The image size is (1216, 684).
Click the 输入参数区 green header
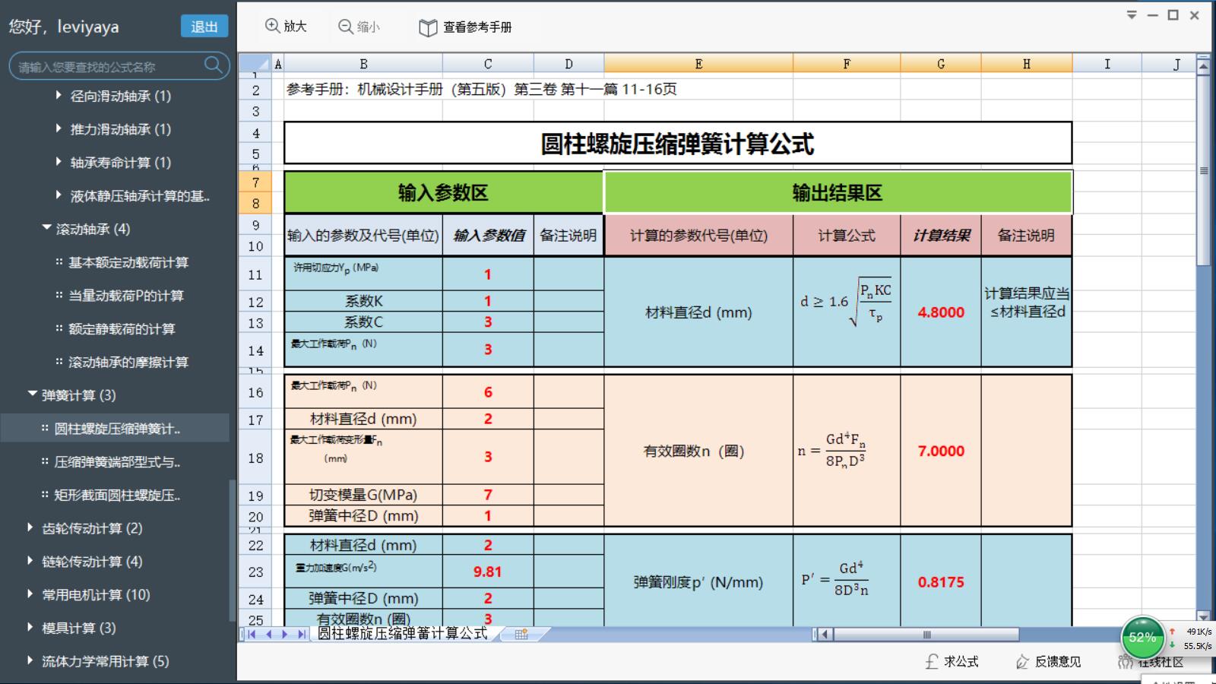click(443, 192)
